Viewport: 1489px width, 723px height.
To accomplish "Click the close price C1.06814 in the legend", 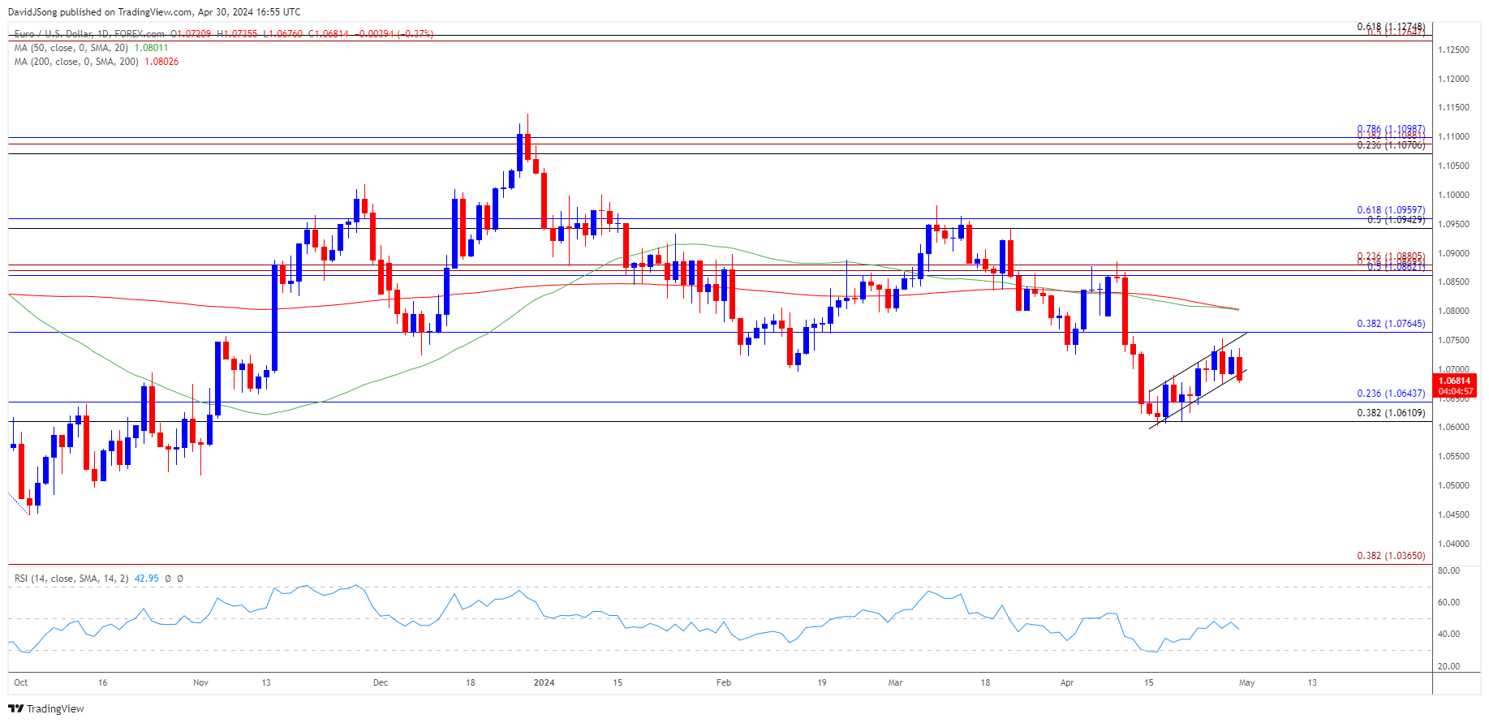I will click(328, 34).
